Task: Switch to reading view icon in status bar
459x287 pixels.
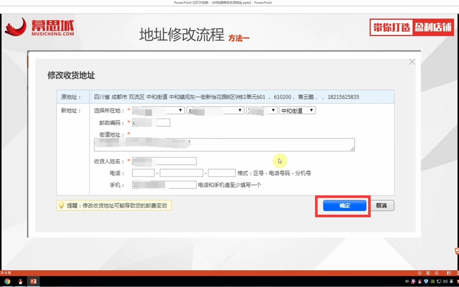Action: (449, 273)
